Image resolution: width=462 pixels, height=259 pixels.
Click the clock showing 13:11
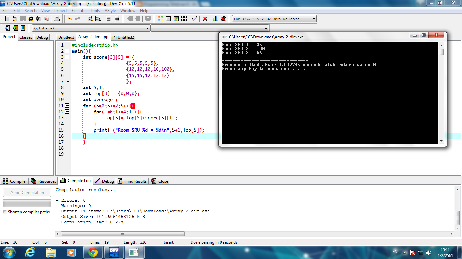pyautogui.click(x=445, y=253)
